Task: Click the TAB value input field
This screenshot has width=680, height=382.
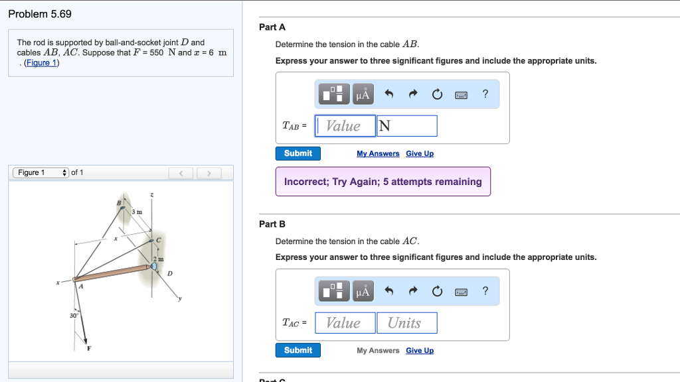Action: point(345,126)
